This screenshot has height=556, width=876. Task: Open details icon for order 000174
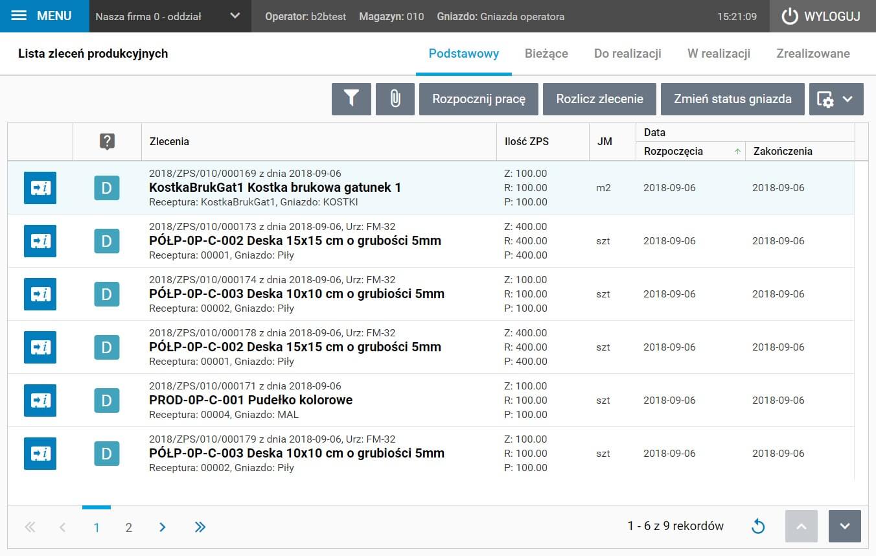coord(40,294)
